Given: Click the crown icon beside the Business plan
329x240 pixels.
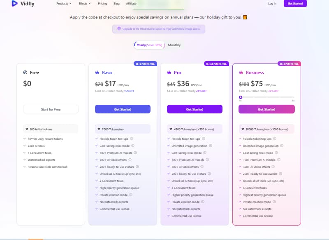Looking at the screenshot, I should click(241, 73).
